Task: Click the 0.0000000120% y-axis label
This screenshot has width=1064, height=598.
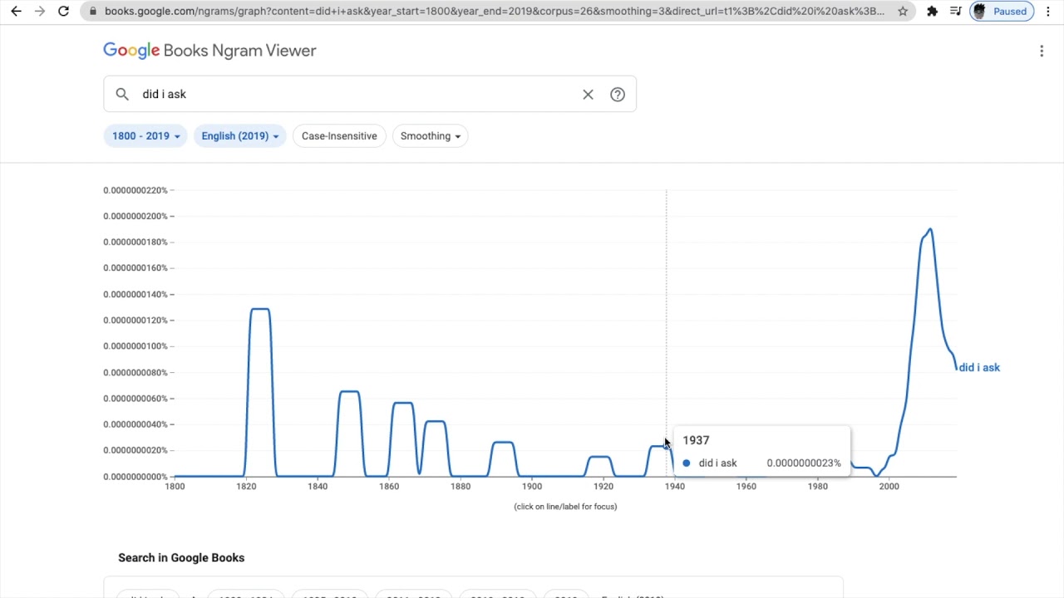Action: (x=135, y=321)
